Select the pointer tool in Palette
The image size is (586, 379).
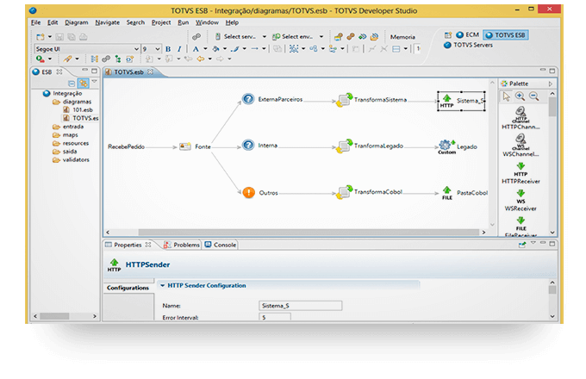tap(507, 96)
